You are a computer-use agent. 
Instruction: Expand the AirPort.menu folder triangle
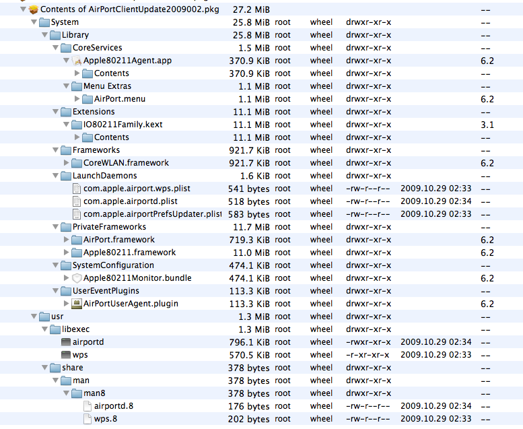[x=77, y=99]
